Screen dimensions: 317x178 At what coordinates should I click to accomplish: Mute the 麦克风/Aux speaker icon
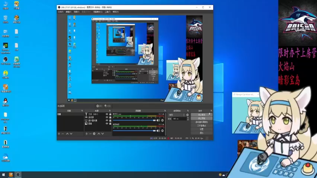pos(158,120)
